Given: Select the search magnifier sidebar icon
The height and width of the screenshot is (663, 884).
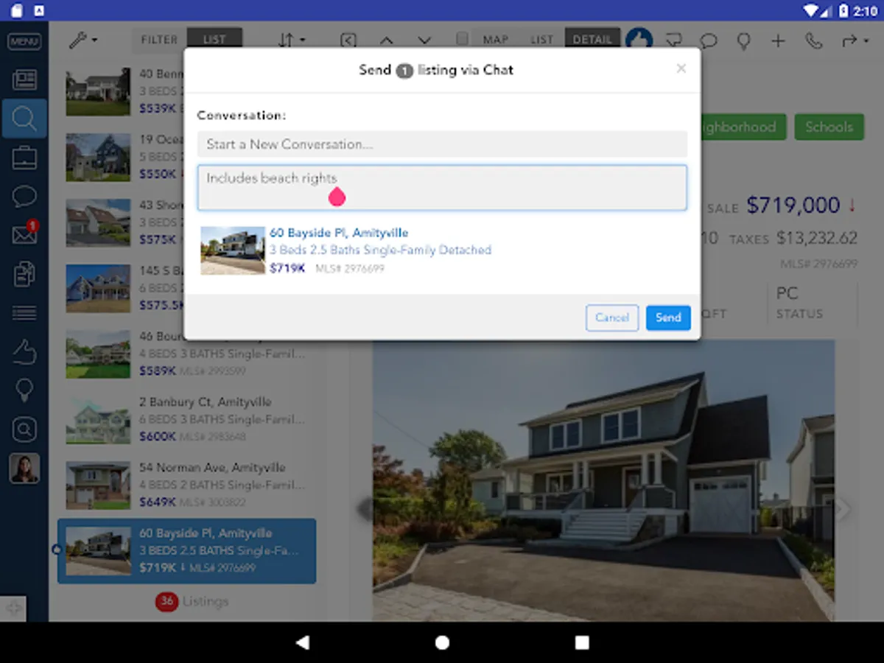Looking at the screenshot, I should (x=24, y=119).
